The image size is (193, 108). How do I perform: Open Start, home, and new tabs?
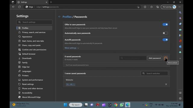33,41
